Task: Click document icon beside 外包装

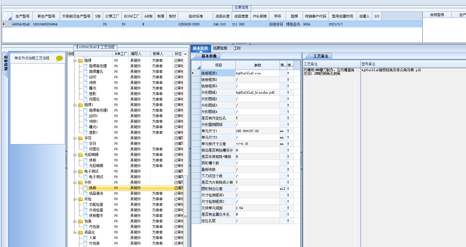Action: point(85,244)
